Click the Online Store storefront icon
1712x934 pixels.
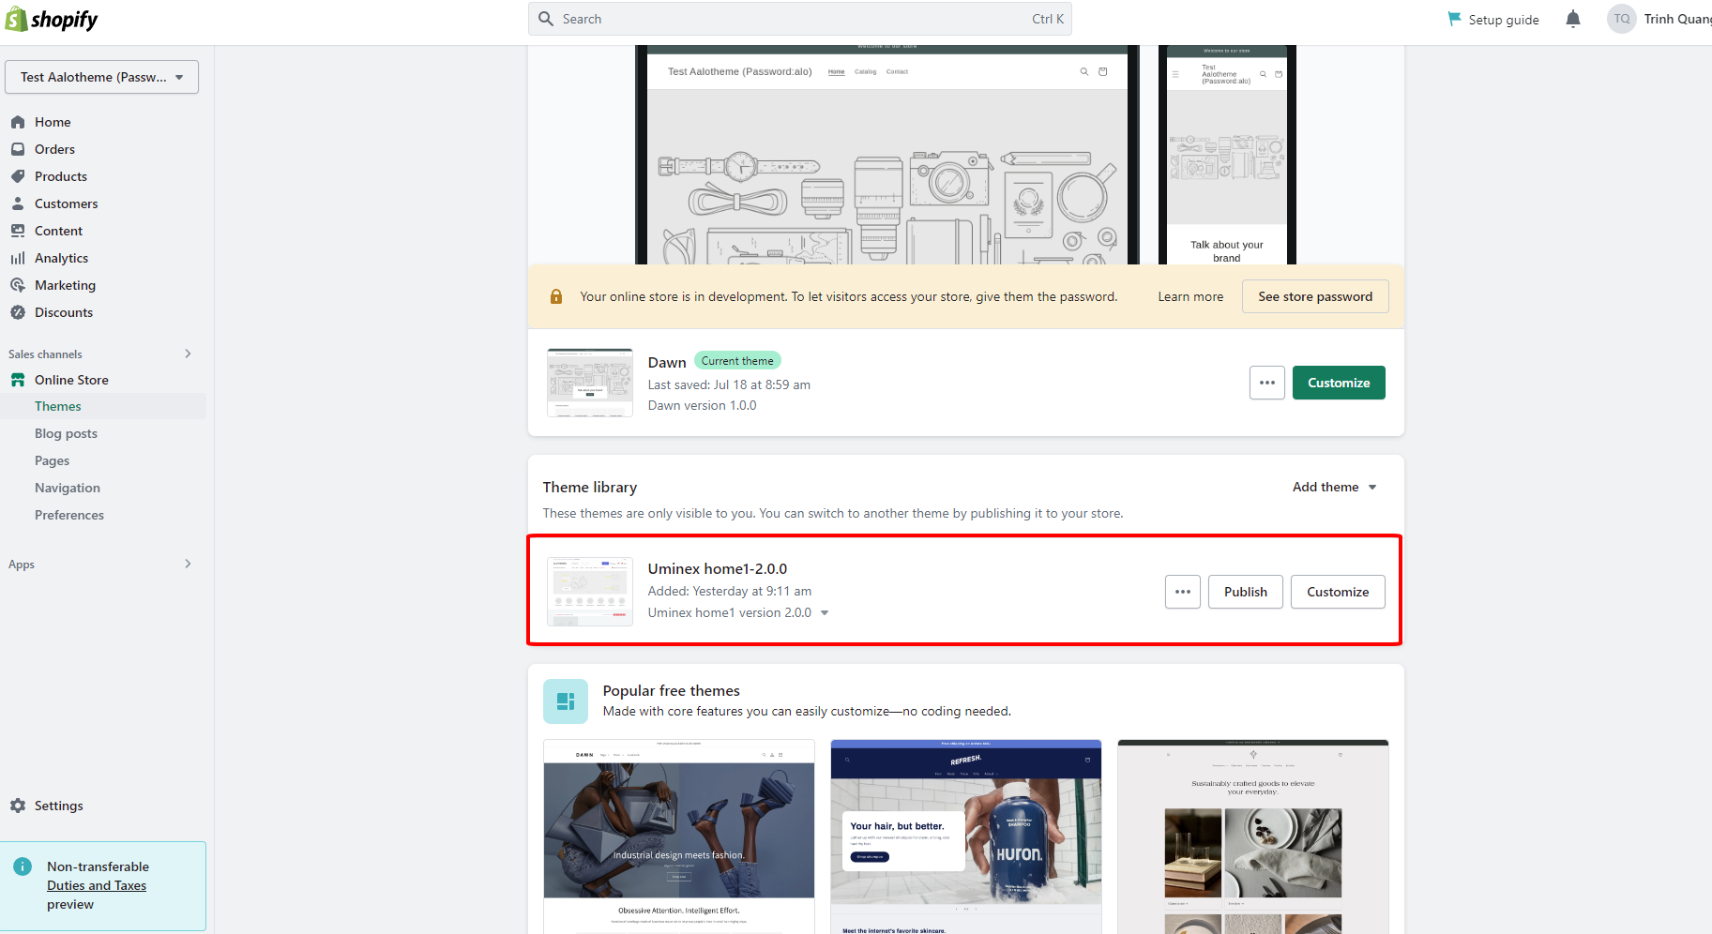(x=18, y=380)
